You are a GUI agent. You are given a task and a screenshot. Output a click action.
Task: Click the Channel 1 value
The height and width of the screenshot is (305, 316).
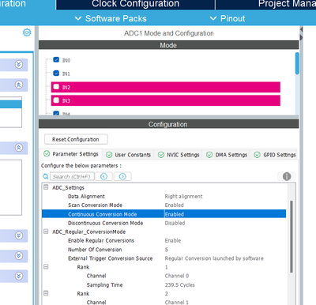click(177, 303)
